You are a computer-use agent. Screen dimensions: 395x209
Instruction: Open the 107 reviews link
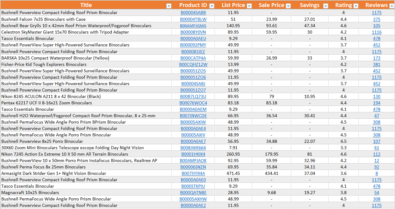pyautogui.click(x=377, y=141)
